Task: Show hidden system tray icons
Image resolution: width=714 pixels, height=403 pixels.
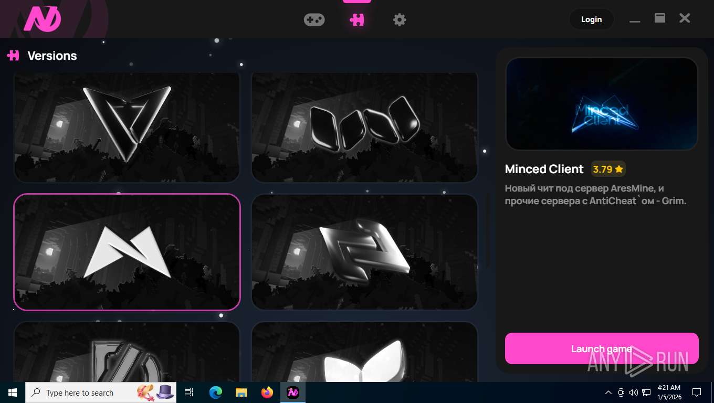Action: pyautogui.click(x=608, y=393)
